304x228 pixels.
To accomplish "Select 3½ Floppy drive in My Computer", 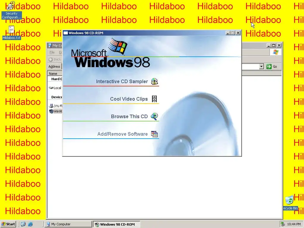I will (56, 106).
